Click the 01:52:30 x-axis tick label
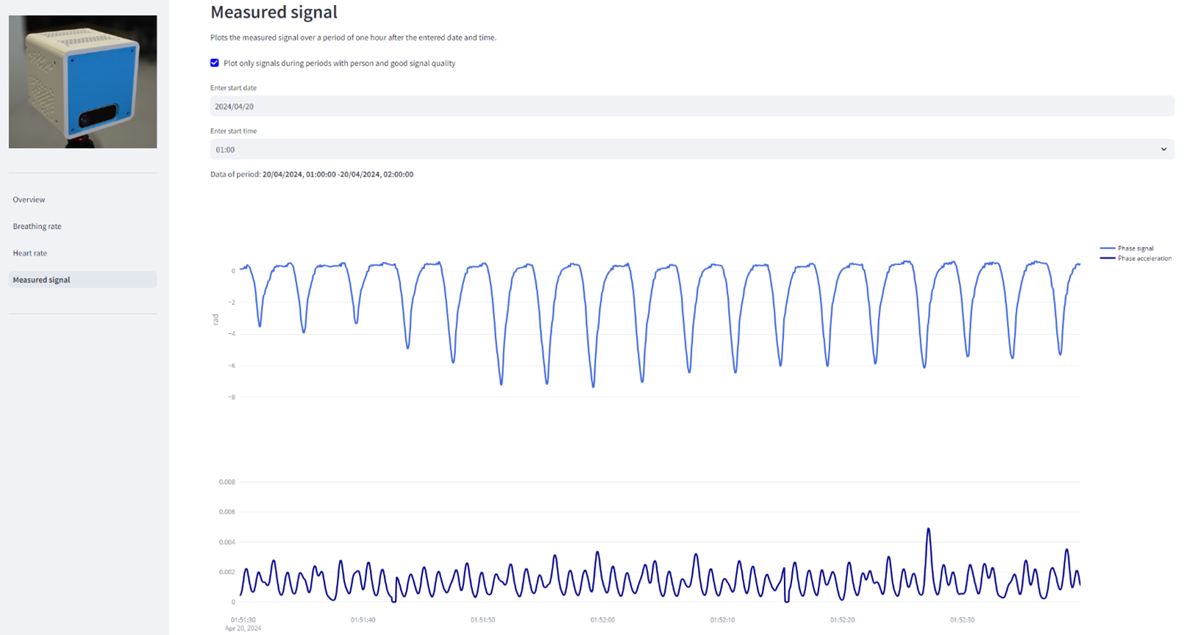 point(962,620)
